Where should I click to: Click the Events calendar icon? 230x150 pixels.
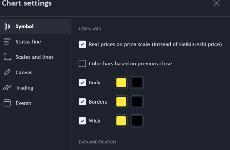(7, 103)
